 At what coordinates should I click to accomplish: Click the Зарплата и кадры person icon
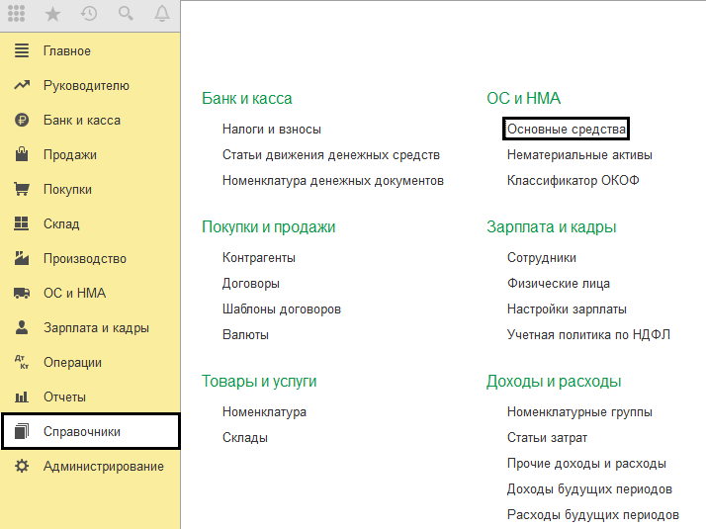click(x=22, y=327)
